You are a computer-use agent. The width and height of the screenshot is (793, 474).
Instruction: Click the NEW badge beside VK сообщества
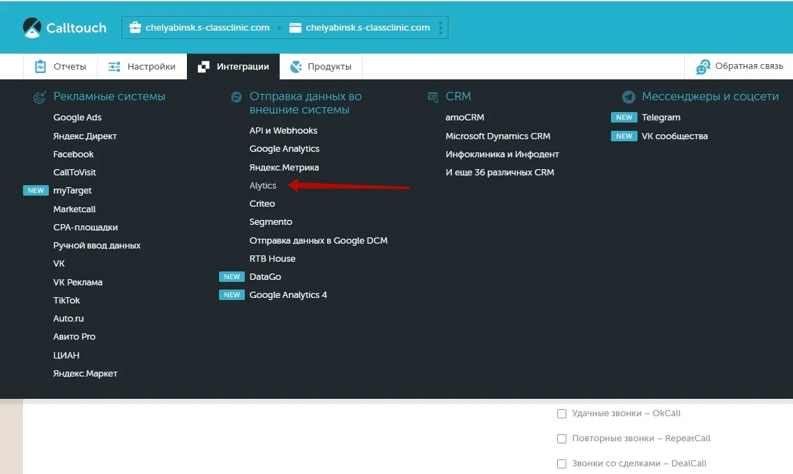coord(624,136)
